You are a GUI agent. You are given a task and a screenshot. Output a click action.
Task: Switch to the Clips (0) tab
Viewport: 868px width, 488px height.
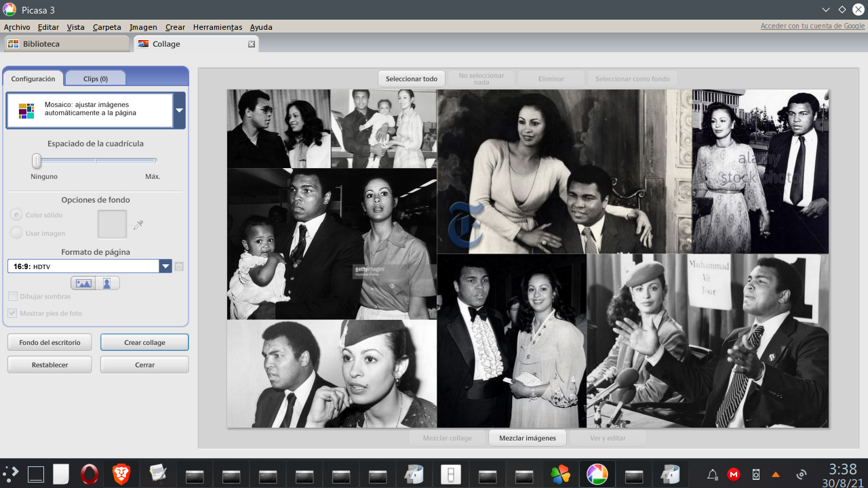(x=96, y=79)
